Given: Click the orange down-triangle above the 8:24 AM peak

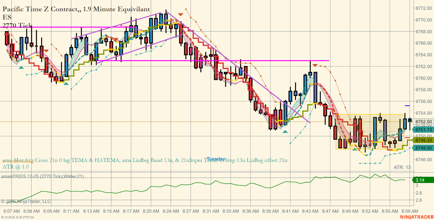Looking at the screenshot, I should pos(181,14).
